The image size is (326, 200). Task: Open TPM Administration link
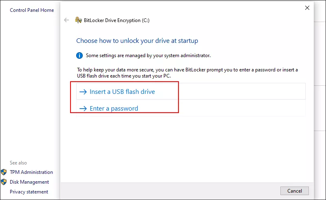click(x=31, y=172)
